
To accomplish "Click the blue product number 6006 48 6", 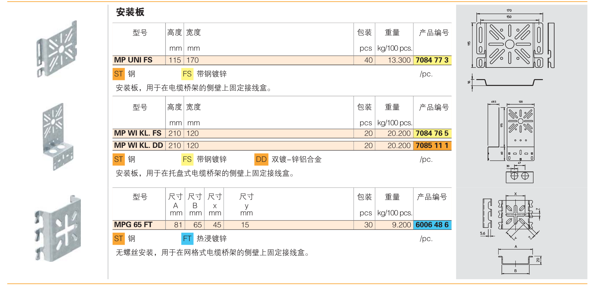I will [x=432, y=225].
